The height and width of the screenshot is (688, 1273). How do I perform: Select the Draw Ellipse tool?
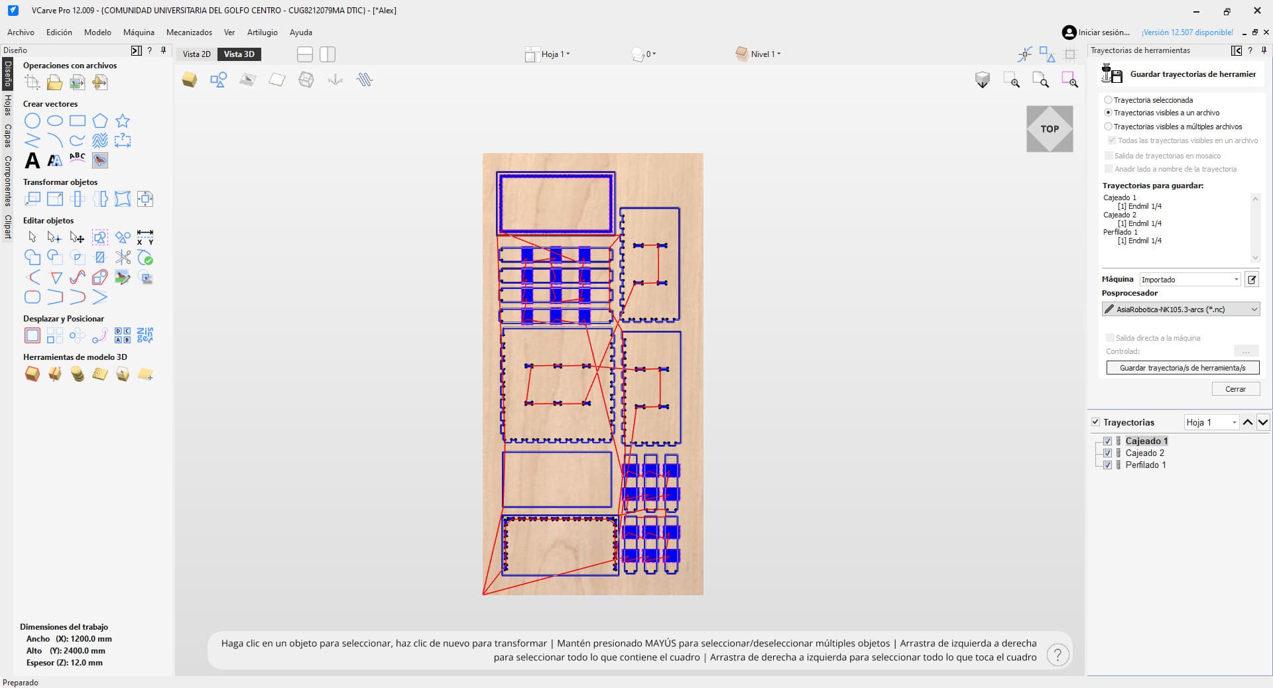55,121
